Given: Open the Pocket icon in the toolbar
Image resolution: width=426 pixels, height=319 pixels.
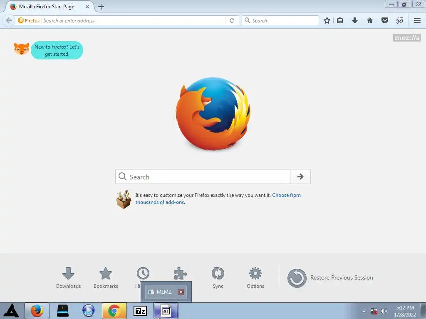Looking at the screenshot, I should click(x=385, y=20).
